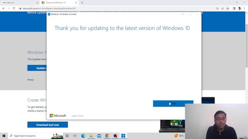Open Mail app from taskbar
The width and height of the screenshot is (248, 139).
(99, 136)
